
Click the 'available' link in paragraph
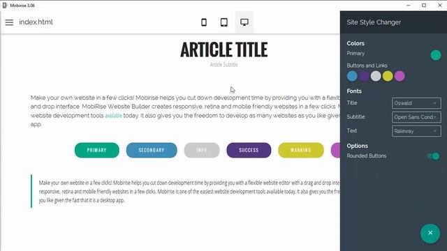click(x=113, y=116)
